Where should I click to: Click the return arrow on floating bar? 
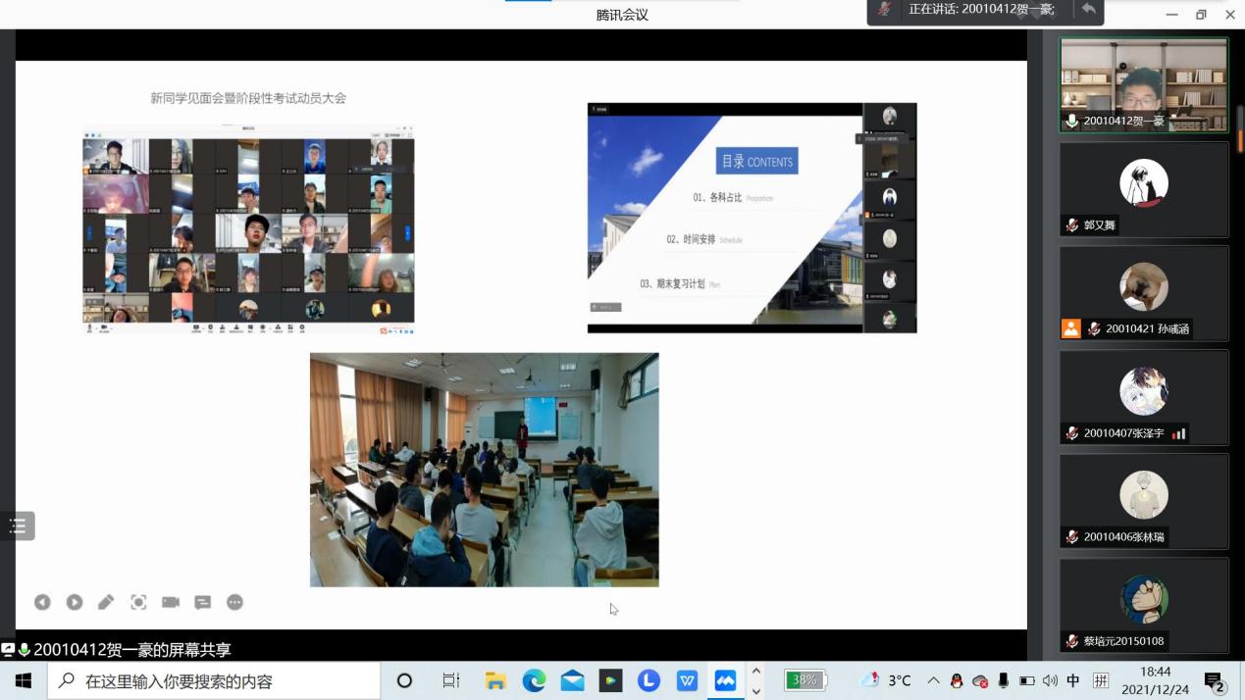click(x=1088, y=10)
